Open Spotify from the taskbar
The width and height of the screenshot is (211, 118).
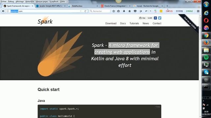pos(206,58)
